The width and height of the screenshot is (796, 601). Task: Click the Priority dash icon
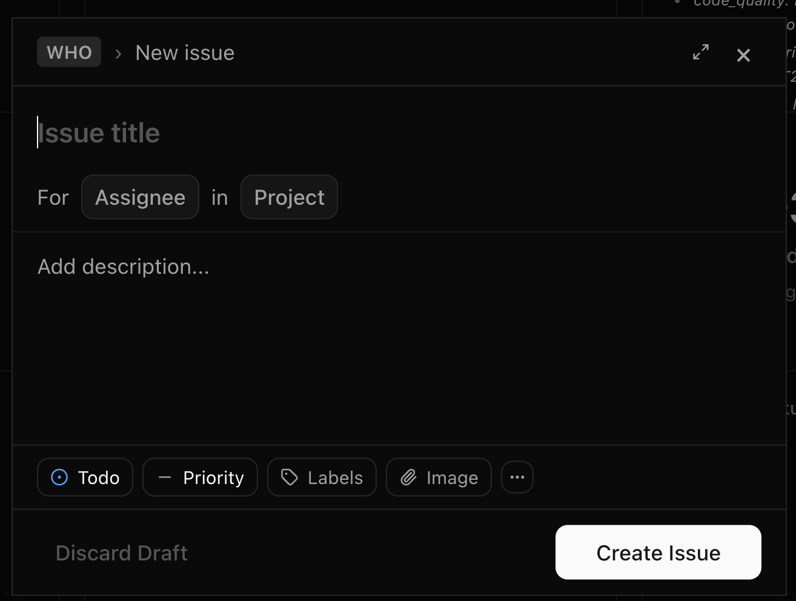pos(164,477)
